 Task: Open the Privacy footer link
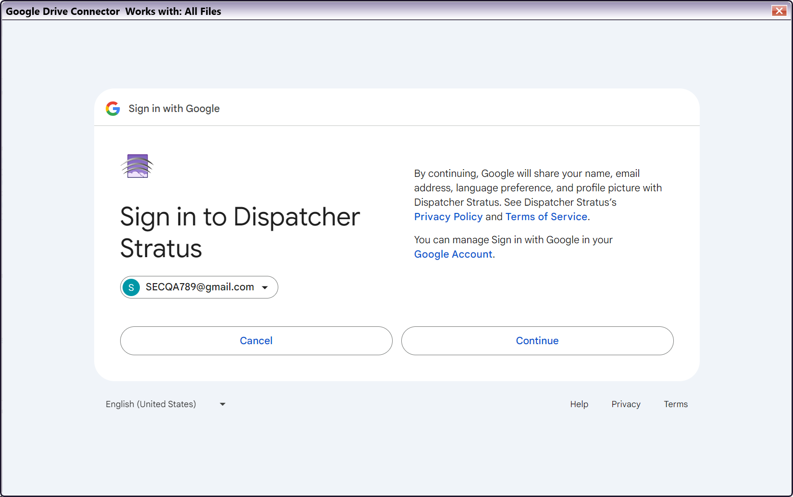click(626, 404)
